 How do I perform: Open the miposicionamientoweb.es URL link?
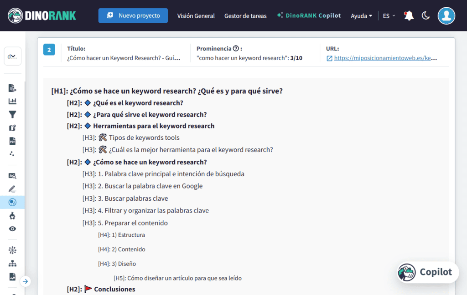(x=385, y=58)
